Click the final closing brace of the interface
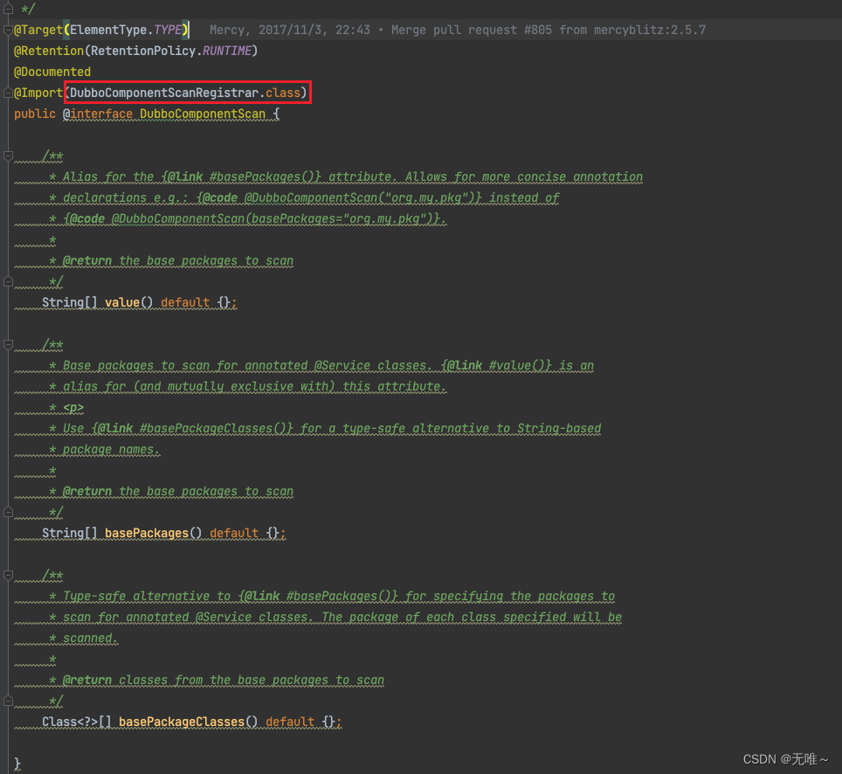 [17, 764]
